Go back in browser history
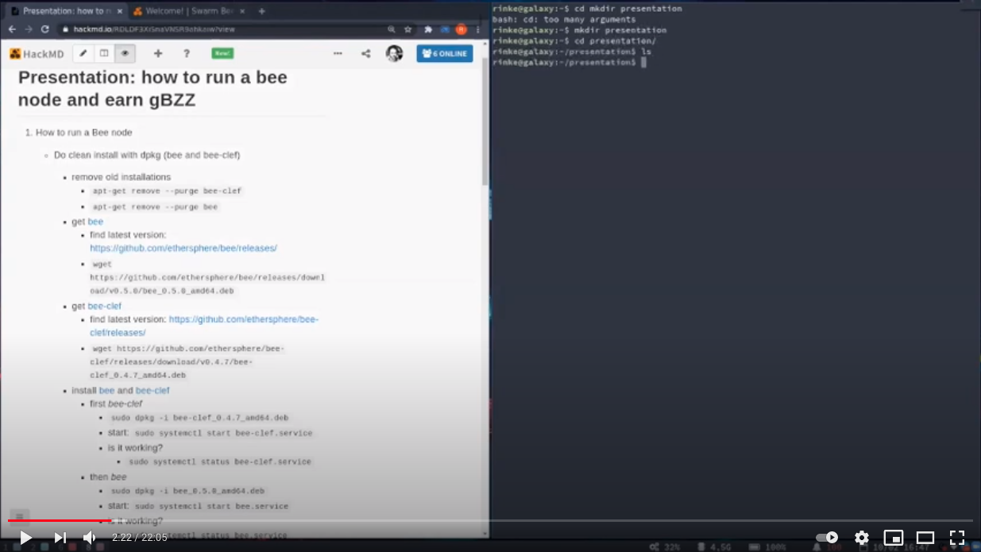981x552 pixels. point(12,29)
